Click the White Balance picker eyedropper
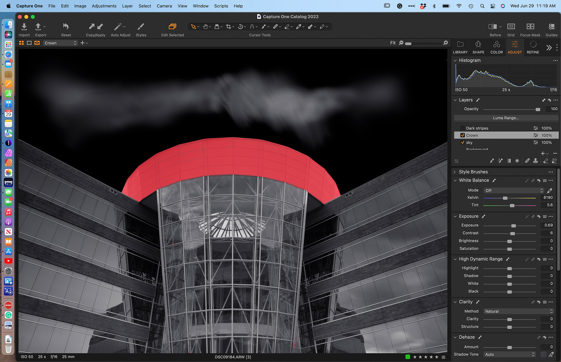Viewport: 561px width, 362px height. [550, 190]
